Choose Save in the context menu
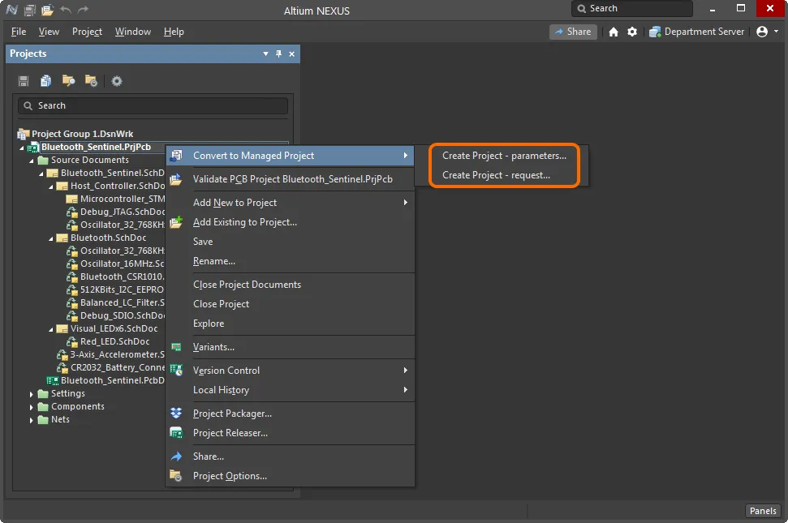Image resolution: width=788 pixels, height=523 pixels. [290, 242]
